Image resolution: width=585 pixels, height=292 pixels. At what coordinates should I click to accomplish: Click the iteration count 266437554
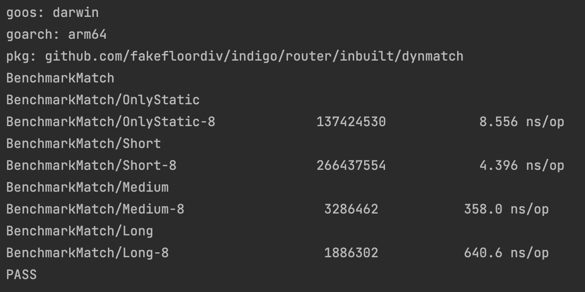coord(351,165)
